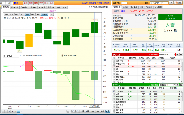Click second small button right of 賣方15 dropdown
The width and height of the screenshot is (184, 115).
[181, 85]
